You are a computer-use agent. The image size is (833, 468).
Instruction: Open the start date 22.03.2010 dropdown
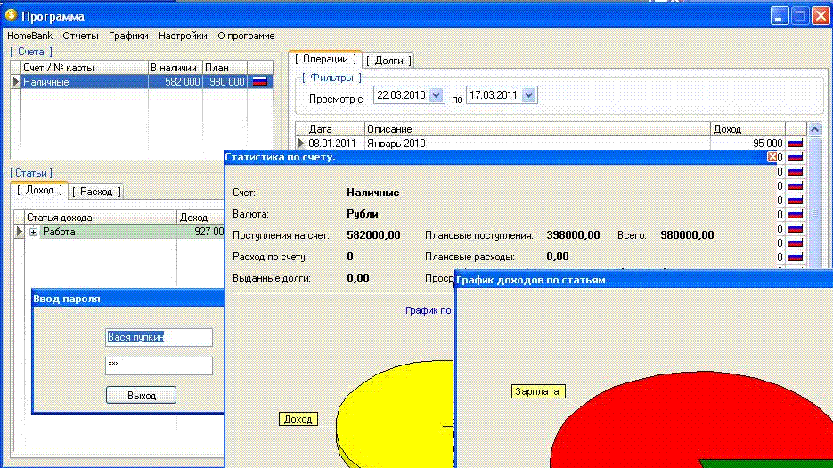pyautogui.click(x=437, y=95)
